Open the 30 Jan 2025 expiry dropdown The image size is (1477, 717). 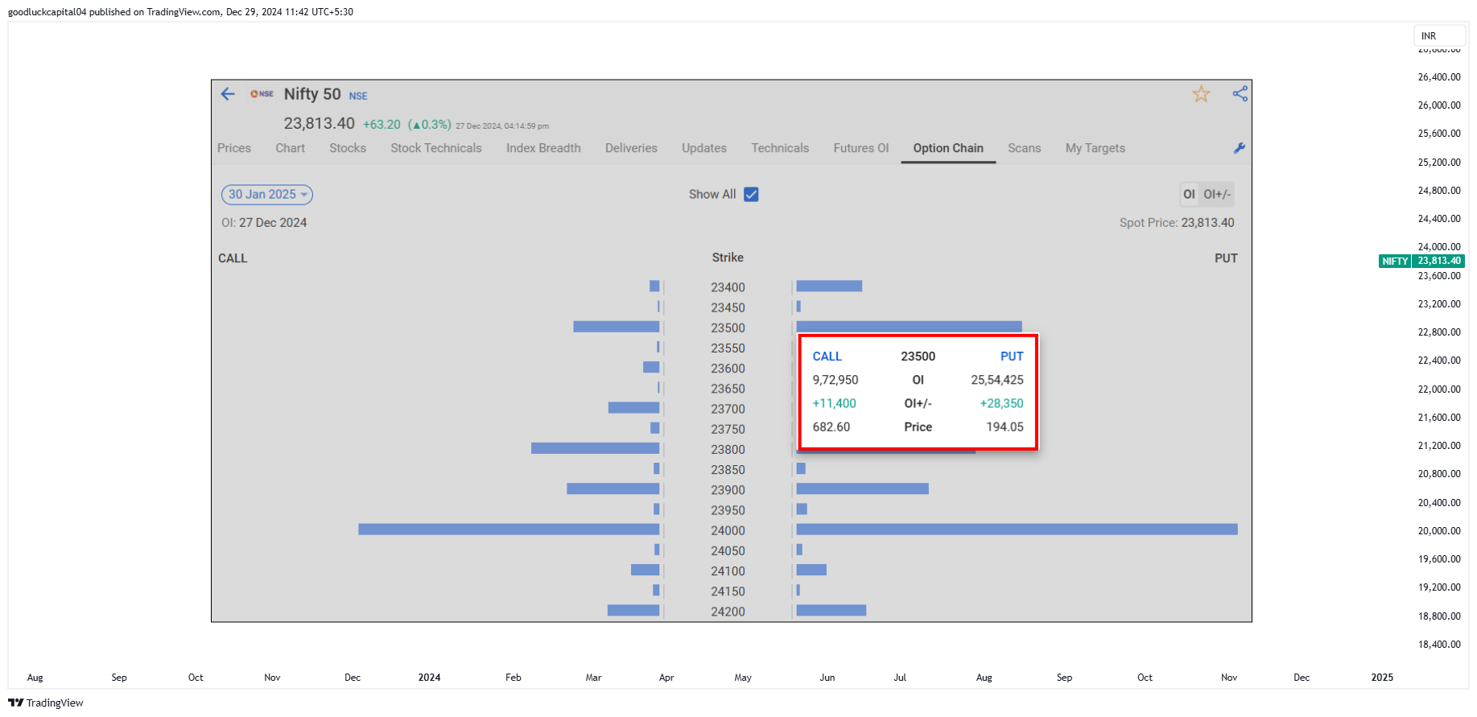pos(267,194)
